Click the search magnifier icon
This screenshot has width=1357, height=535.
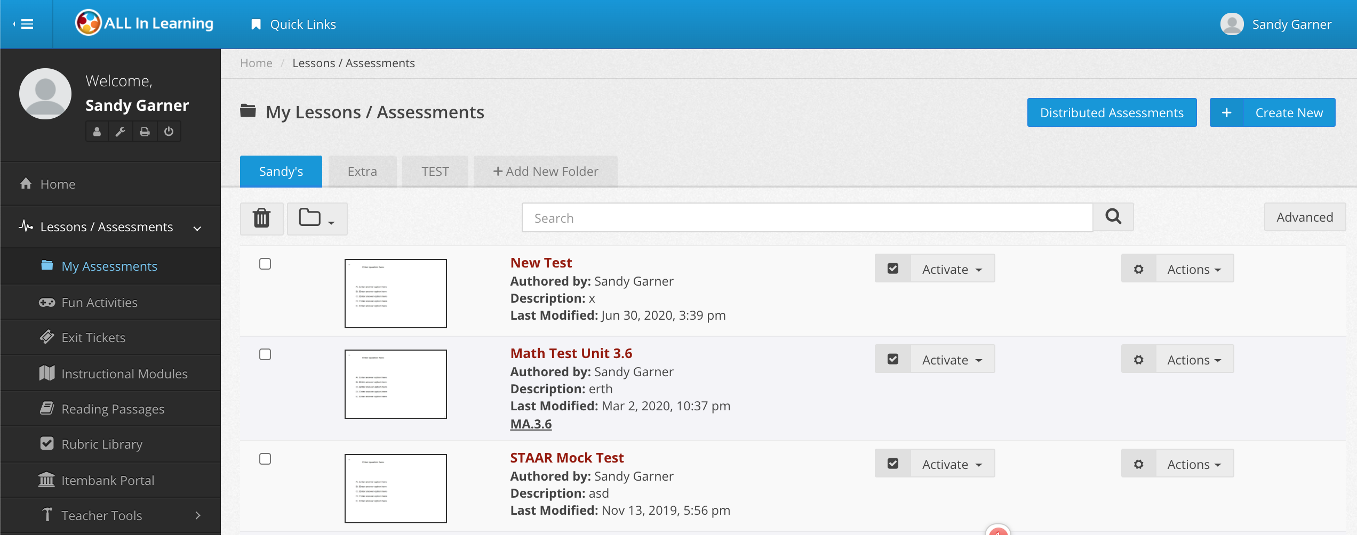[1113, 217]
